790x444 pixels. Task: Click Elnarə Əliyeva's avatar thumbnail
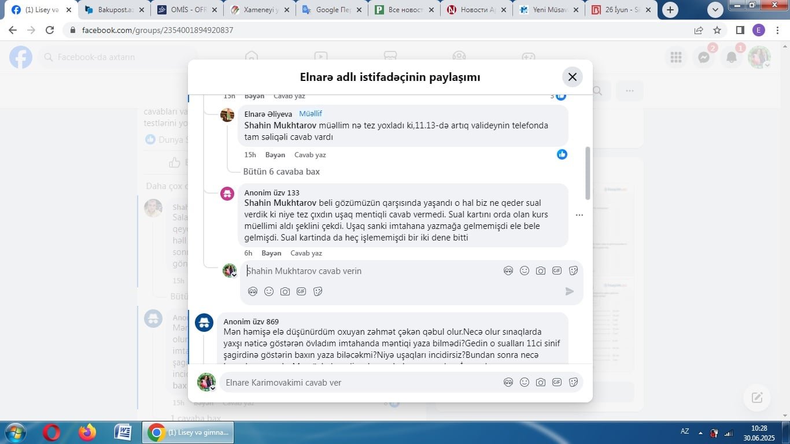227,114
